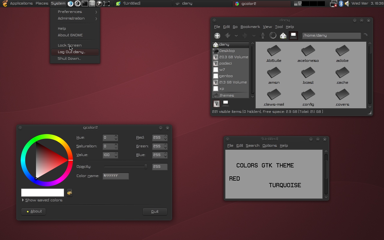The width and height of the screenshot is (384, 240).
Task: Click the white color preview swatch
Action: coord(43,193)
